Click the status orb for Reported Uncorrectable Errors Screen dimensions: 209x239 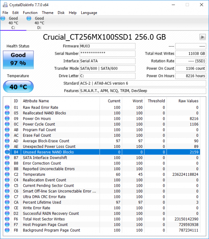tap(7, 169)
